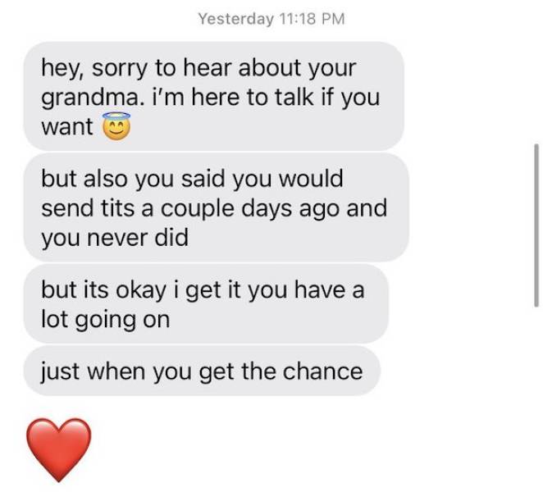Click the text 'lot going on'
Viewport: 543px width, 492px height.
point(106,319)
